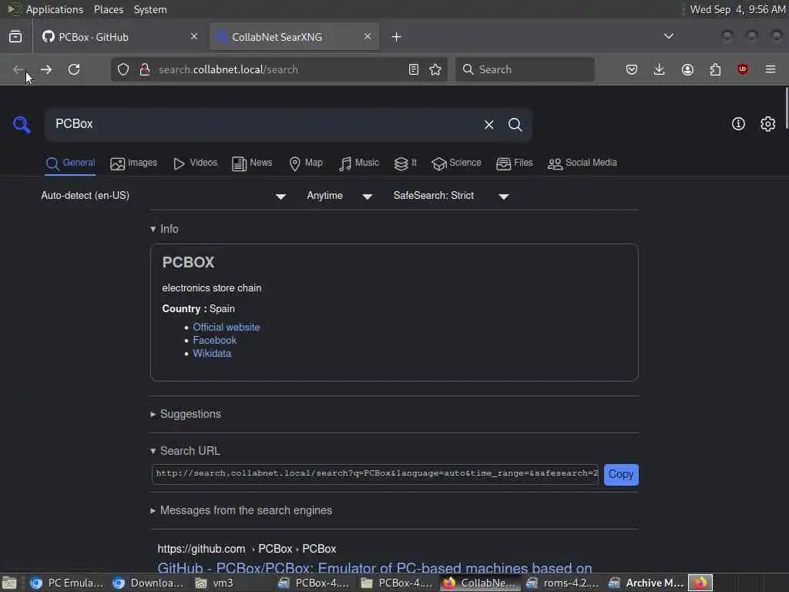Click the Firefox back arrow button
789x592 pixels.
pos(18,69)
